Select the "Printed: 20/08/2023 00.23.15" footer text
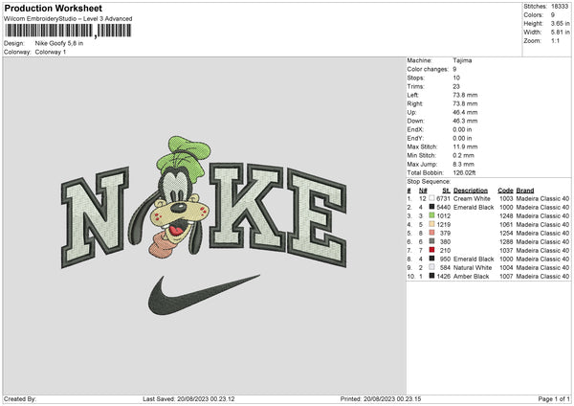574x406 pixels. 381,399
